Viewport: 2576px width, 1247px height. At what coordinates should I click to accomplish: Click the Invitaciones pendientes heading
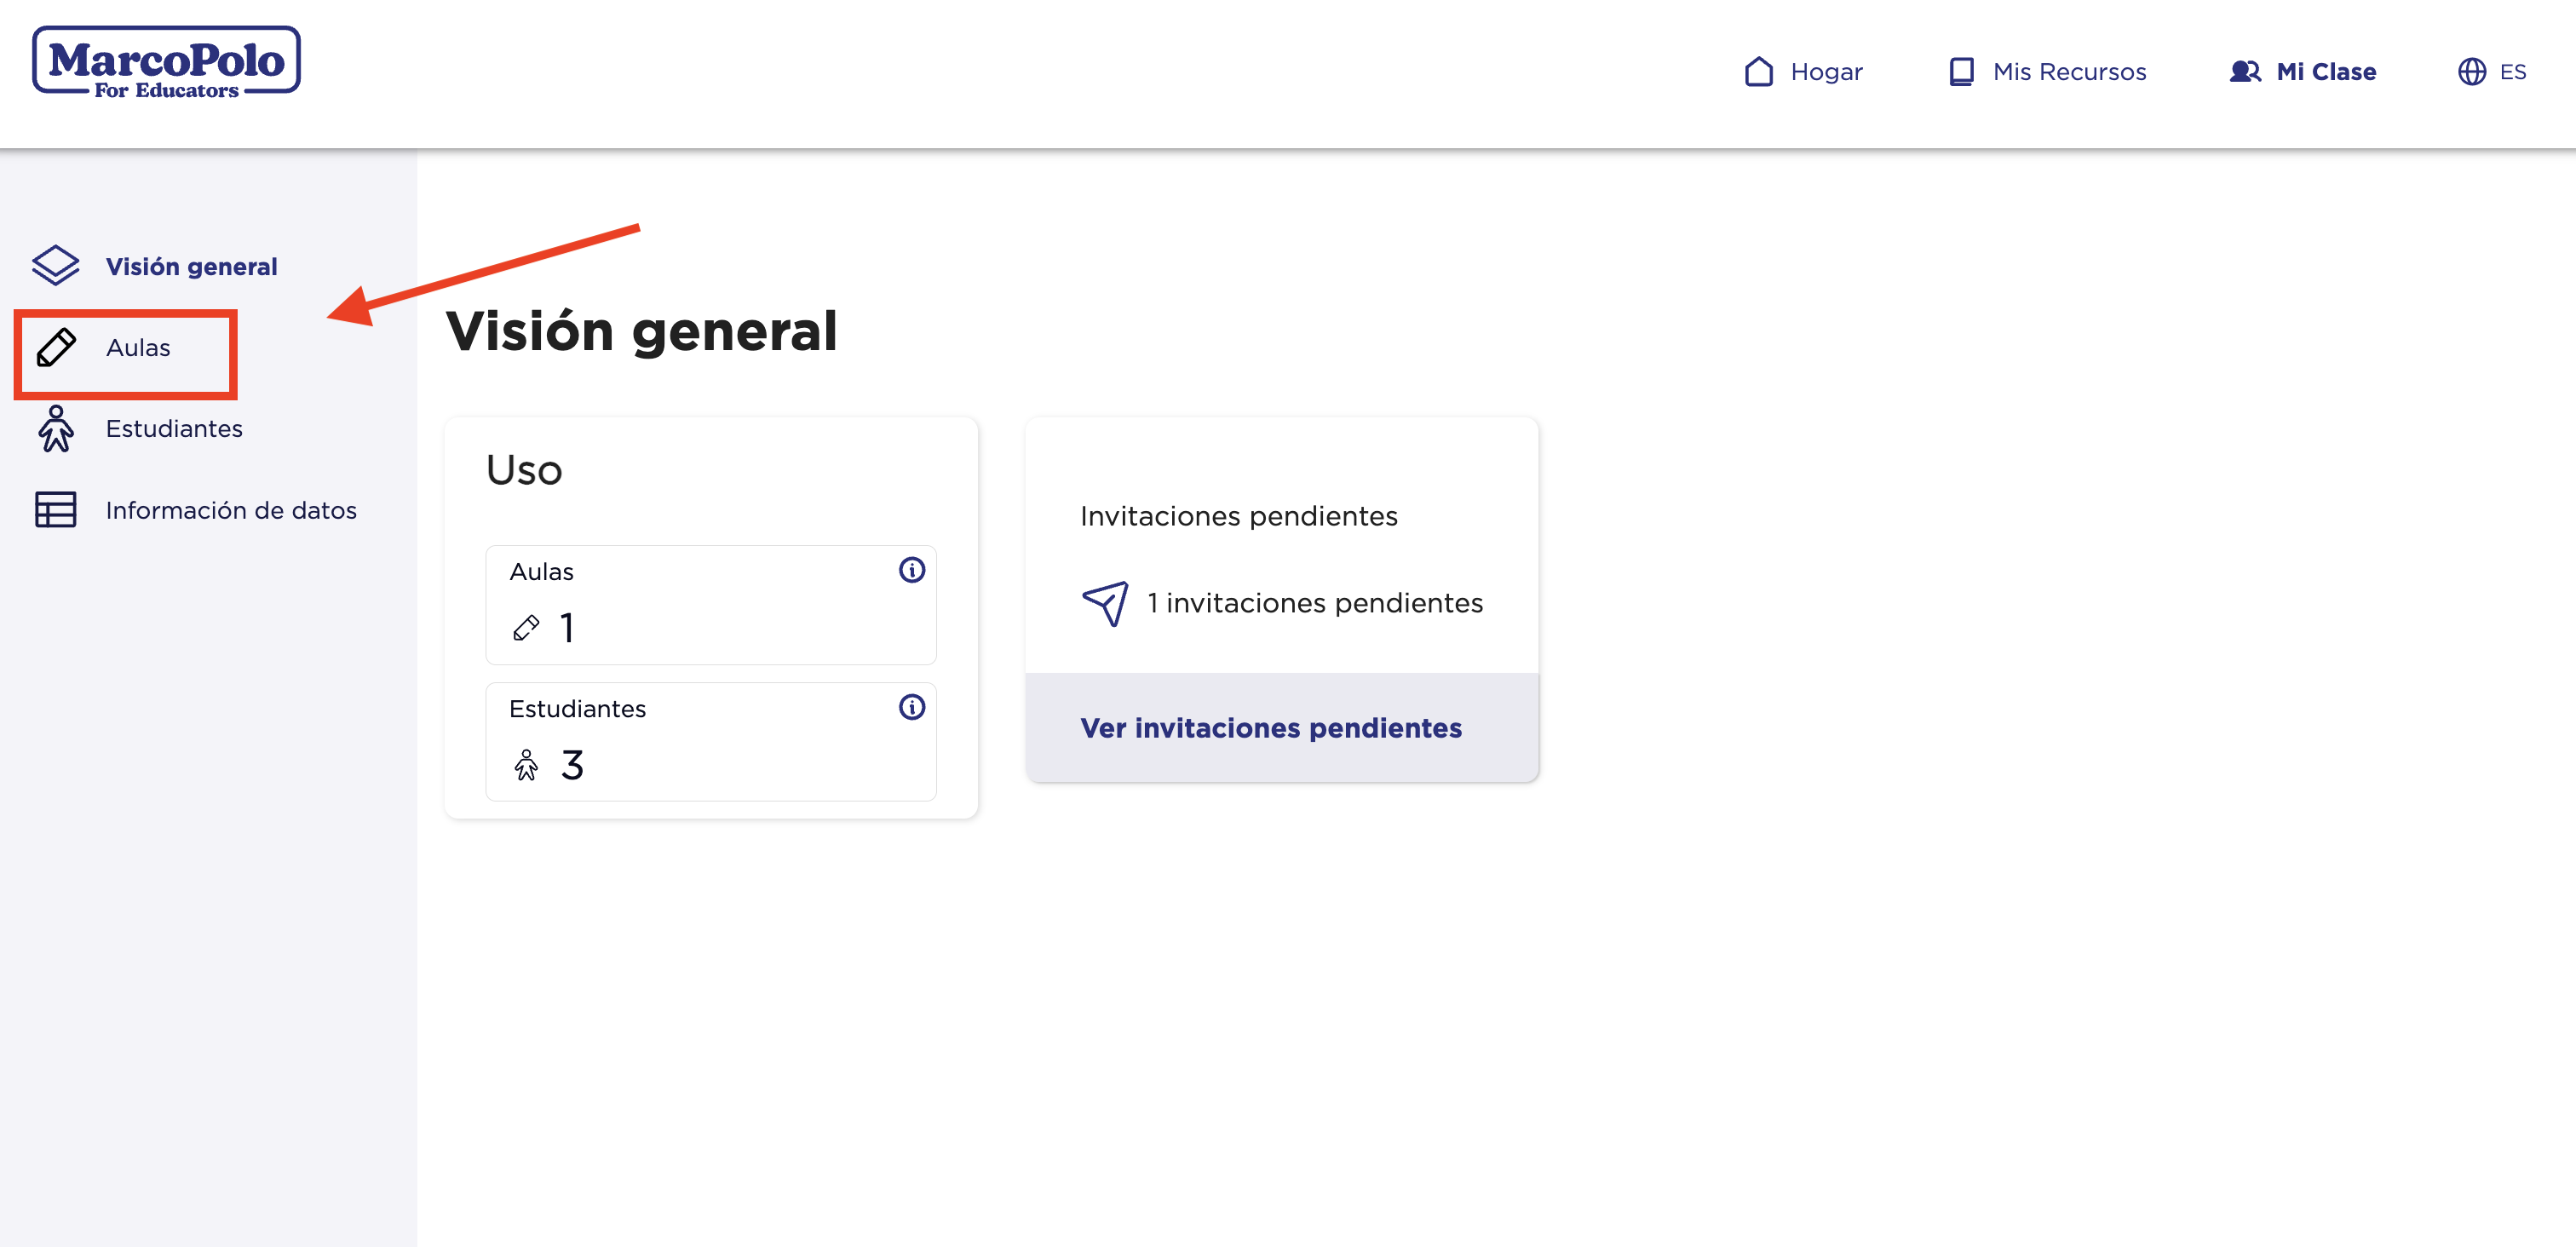coord(1238,516)
